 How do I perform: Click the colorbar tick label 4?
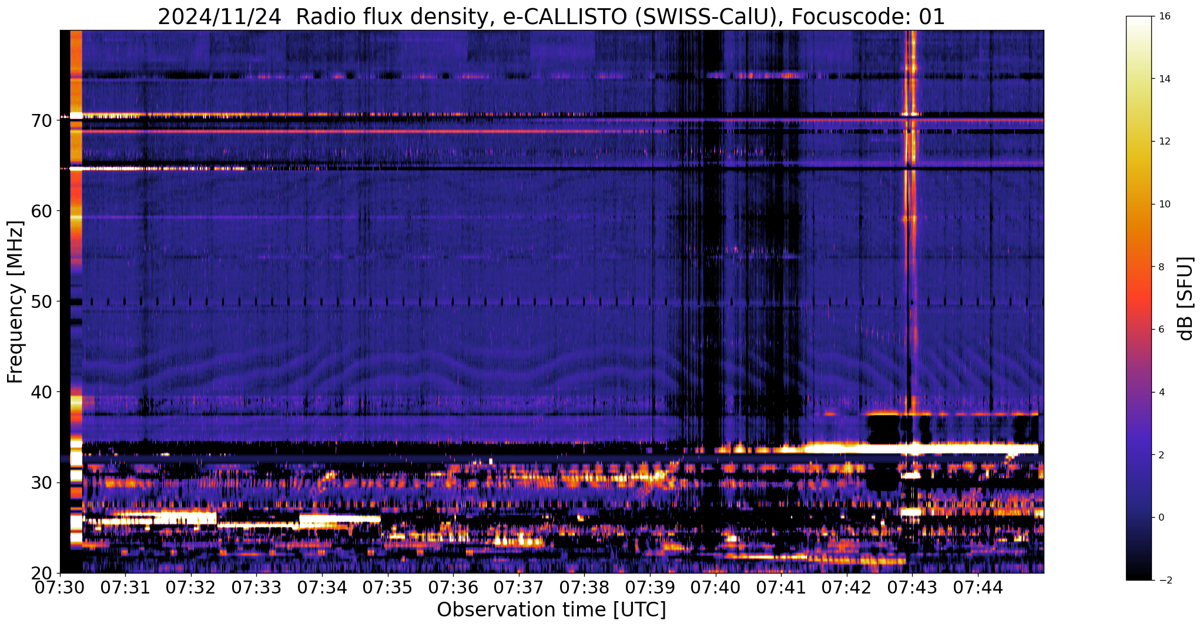[1162, 392]
